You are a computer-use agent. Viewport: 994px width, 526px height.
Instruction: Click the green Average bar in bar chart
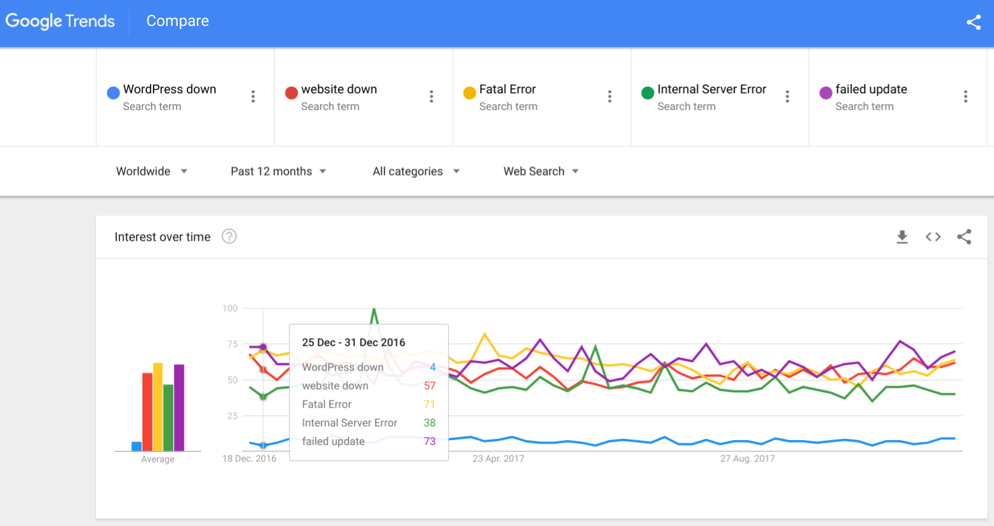tap(168, 418)
